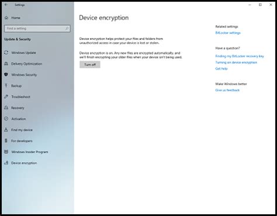
Task: Open Delivery Optimization via its icon
Action: (6, 64)
